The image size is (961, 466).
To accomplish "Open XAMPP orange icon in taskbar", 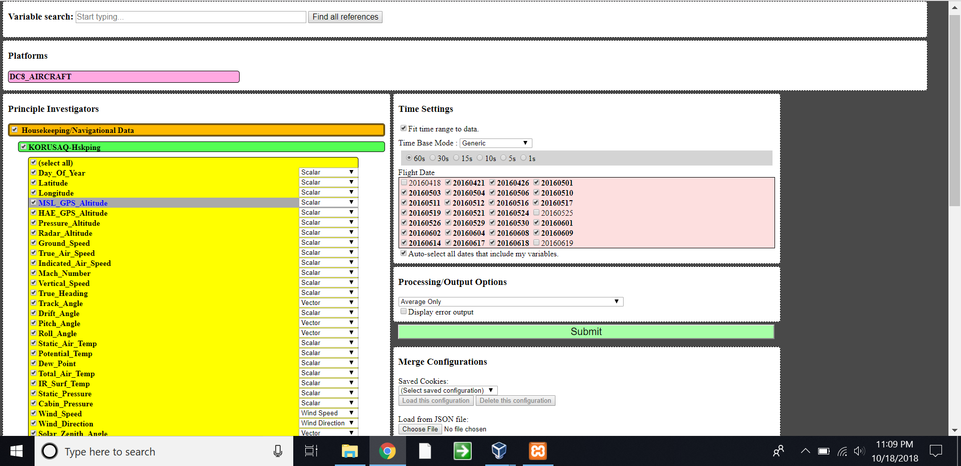I will click(537, 451).
